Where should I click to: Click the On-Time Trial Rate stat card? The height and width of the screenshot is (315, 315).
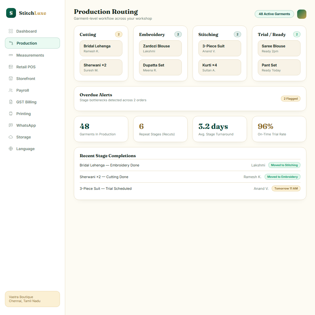pos(279,129)
